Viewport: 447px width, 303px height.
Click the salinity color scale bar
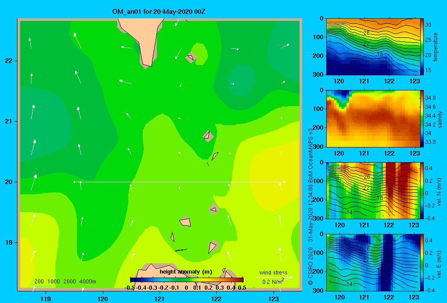pyautogui.click(x=422, y=119)
